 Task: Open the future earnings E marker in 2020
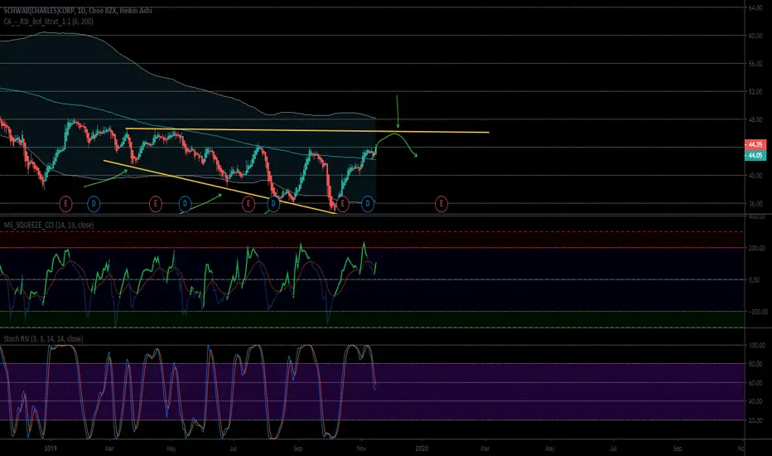441,203
